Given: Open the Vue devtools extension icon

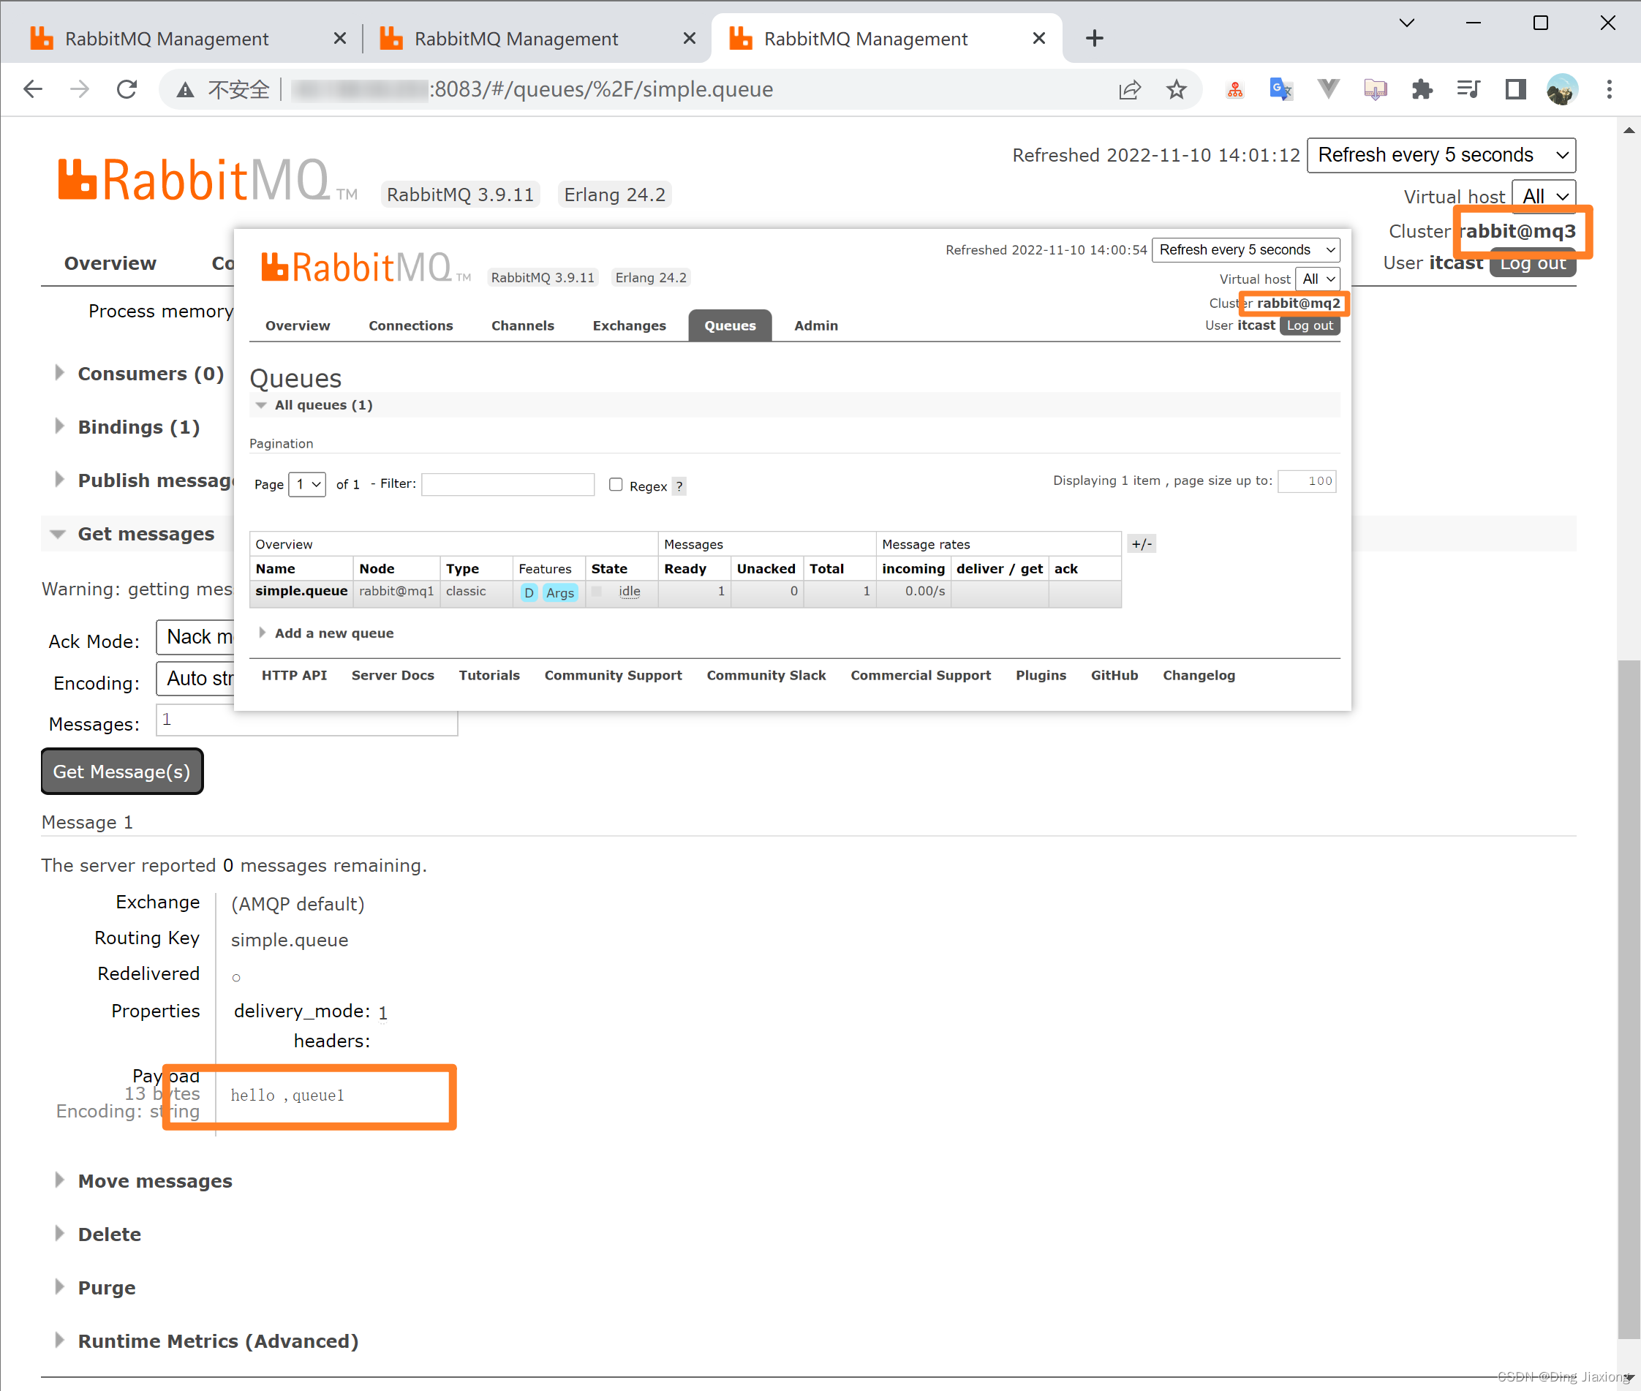Looking at the screenshot, I should pos(1329,89).
